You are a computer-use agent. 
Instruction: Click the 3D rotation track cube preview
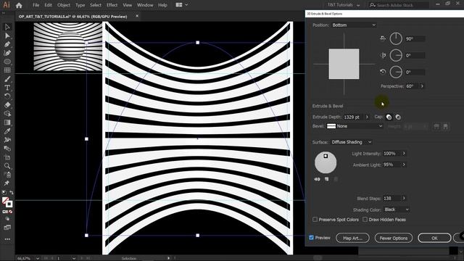click(344, 64)
